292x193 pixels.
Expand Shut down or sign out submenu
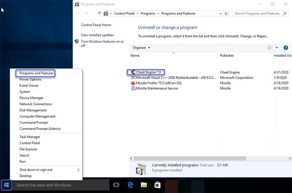pyautogui.click(x=79, y=170)
